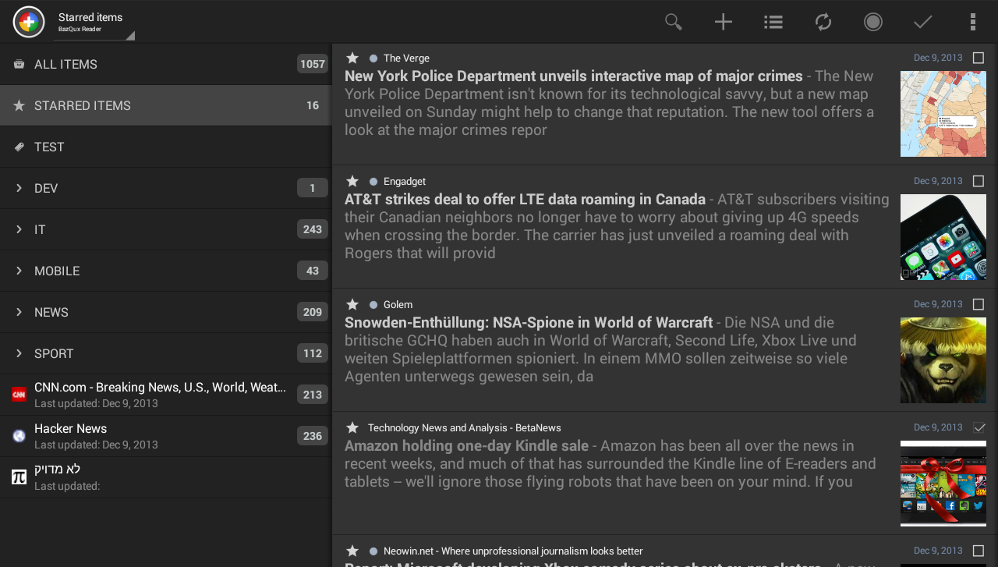
Task: Open the search icon in the toolbar
Action: 673,22
